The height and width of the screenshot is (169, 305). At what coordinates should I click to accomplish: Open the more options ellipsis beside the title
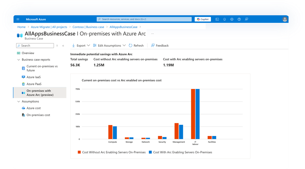point(153,34)
